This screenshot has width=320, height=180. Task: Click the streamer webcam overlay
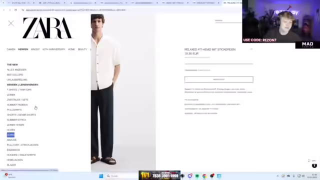pos(281,21)
